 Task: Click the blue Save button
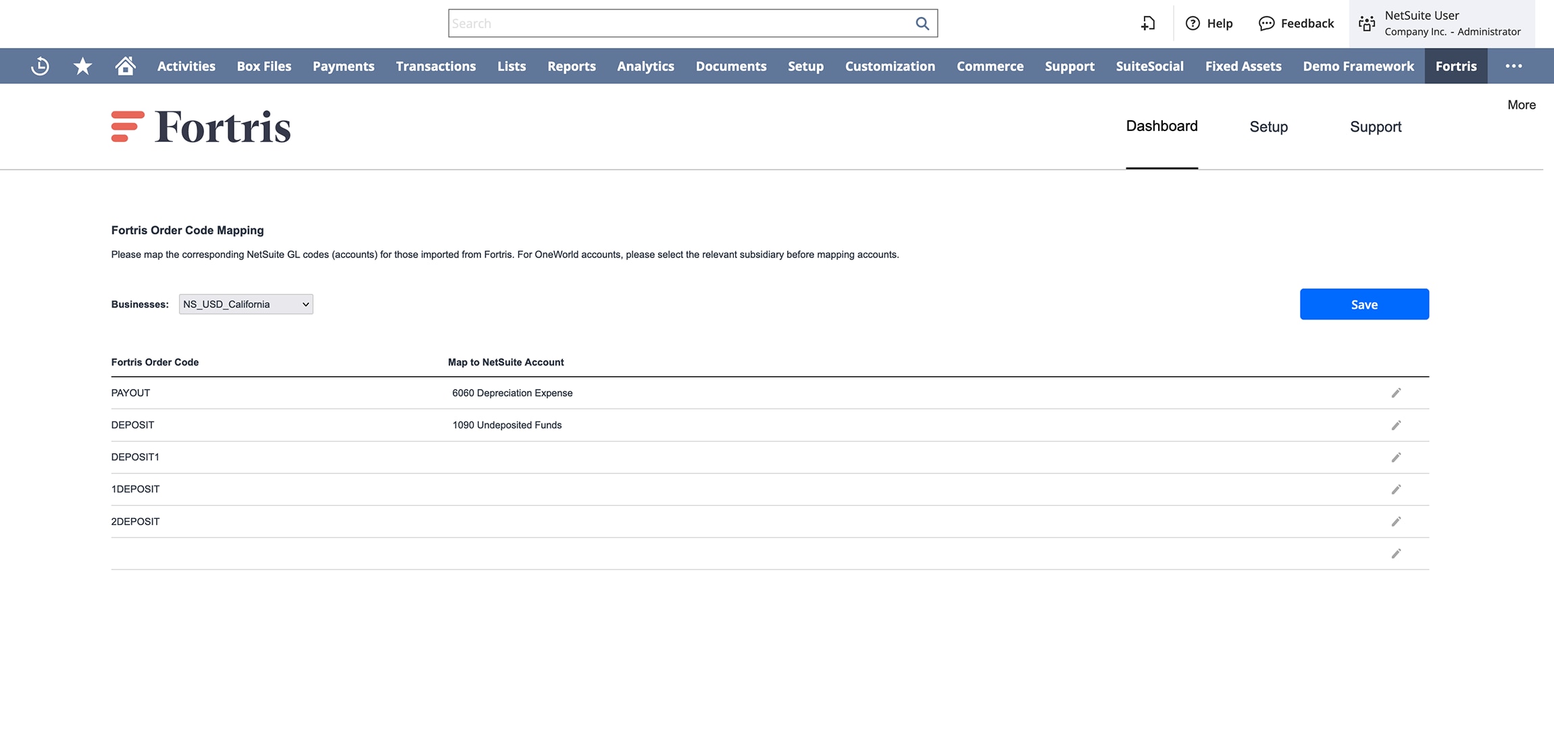(1363, 304)
